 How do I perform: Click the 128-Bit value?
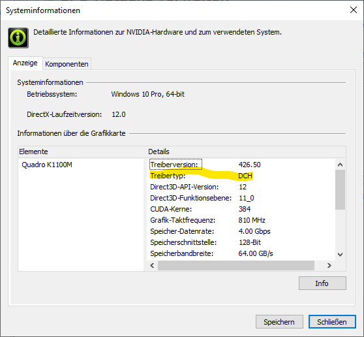pyautogui.click(x=250, y=242)
